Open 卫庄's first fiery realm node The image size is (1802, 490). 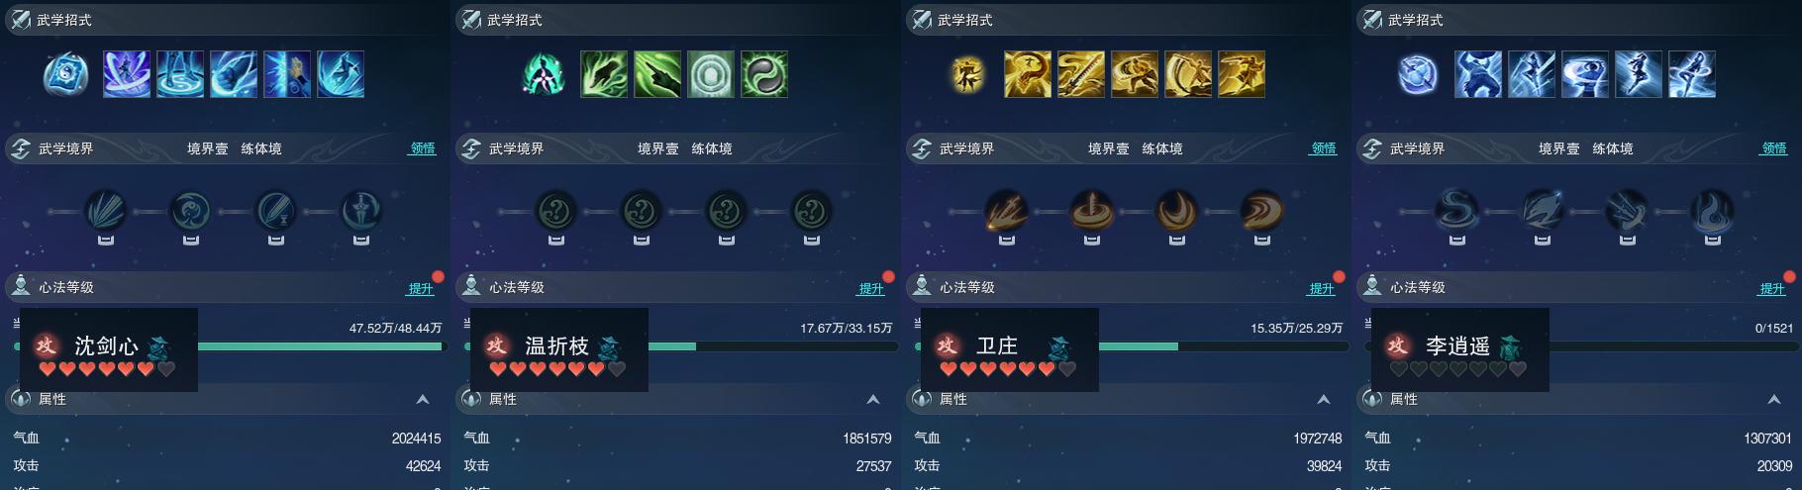(x=1007, y=211)
